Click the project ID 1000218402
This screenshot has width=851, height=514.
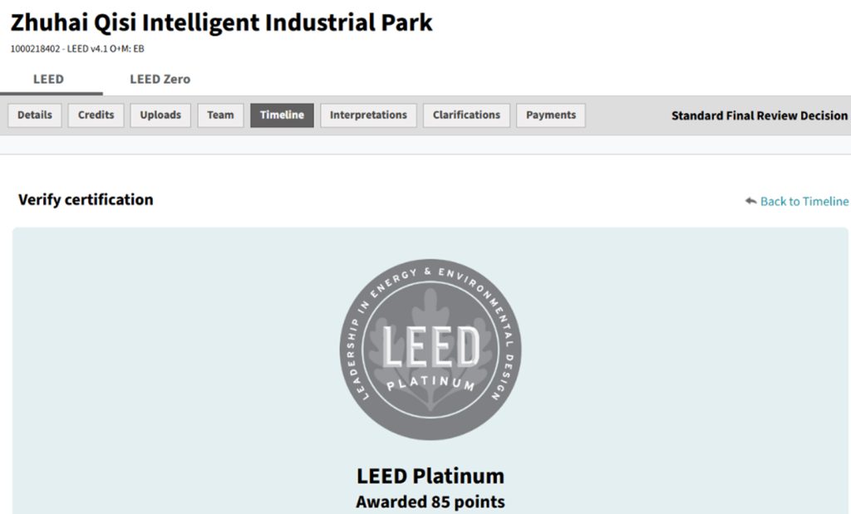pyautogui.click(x=34, y=49)
